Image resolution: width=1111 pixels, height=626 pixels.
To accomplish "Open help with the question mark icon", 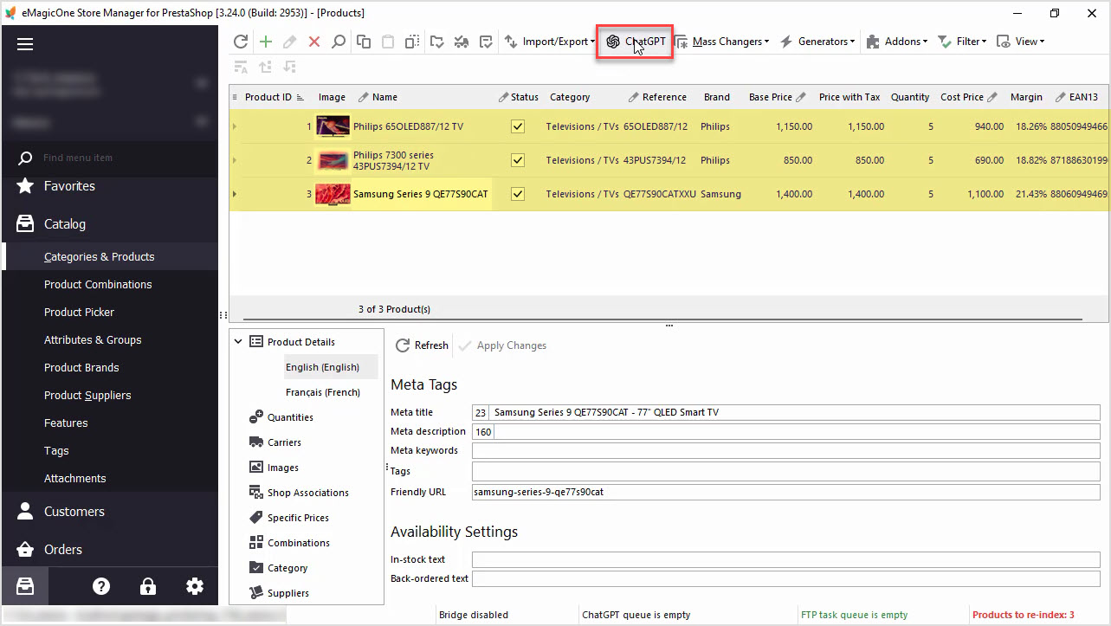I will coord(101,586).
